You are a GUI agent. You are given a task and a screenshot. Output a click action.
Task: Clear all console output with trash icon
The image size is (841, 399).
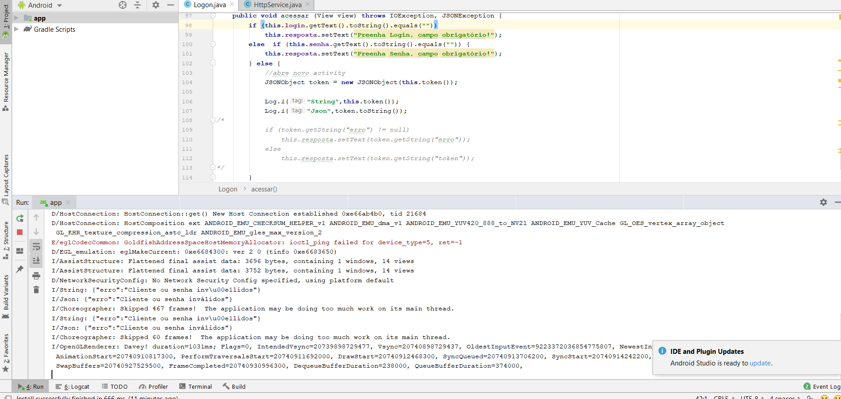36,290
